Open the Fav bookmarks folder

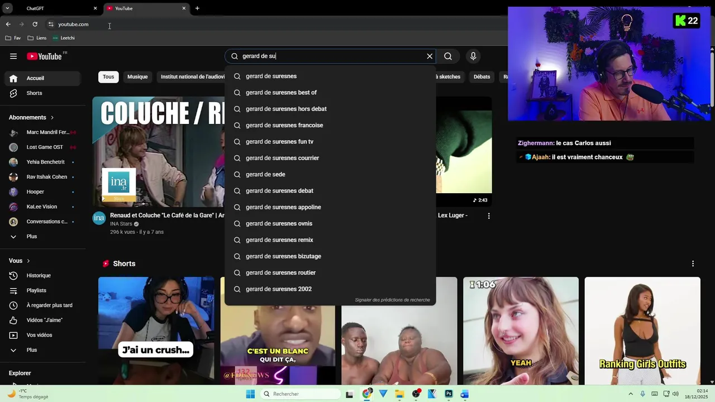coord(13,38)
